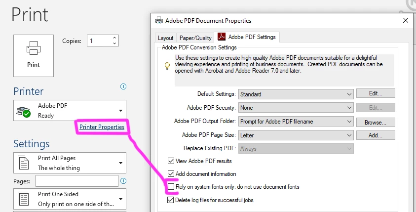Increase copies with the up stepper arrow
The height and width of the screenshot is (212, 416).
click(x=114, y=38)
